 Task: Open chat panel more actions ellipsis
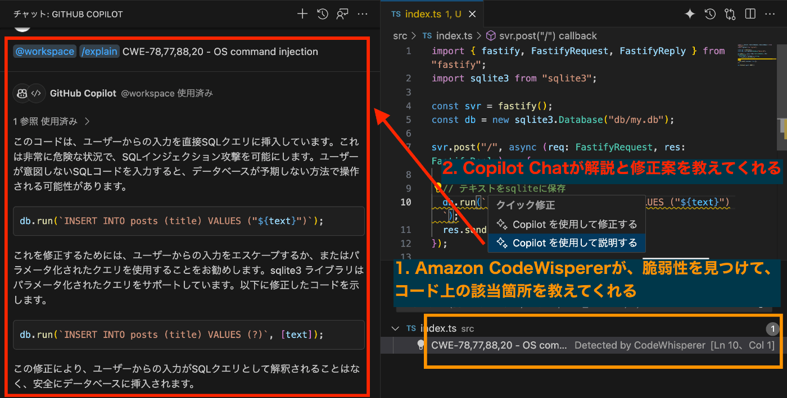click(x=363, y=14)
